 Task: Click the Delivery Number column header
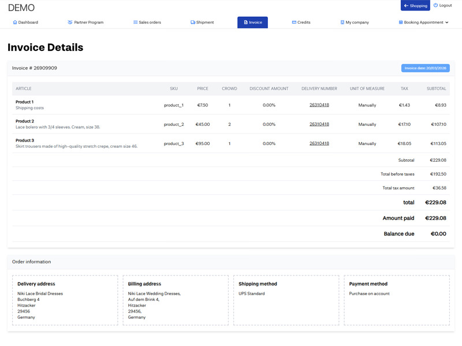pos(319,88)
